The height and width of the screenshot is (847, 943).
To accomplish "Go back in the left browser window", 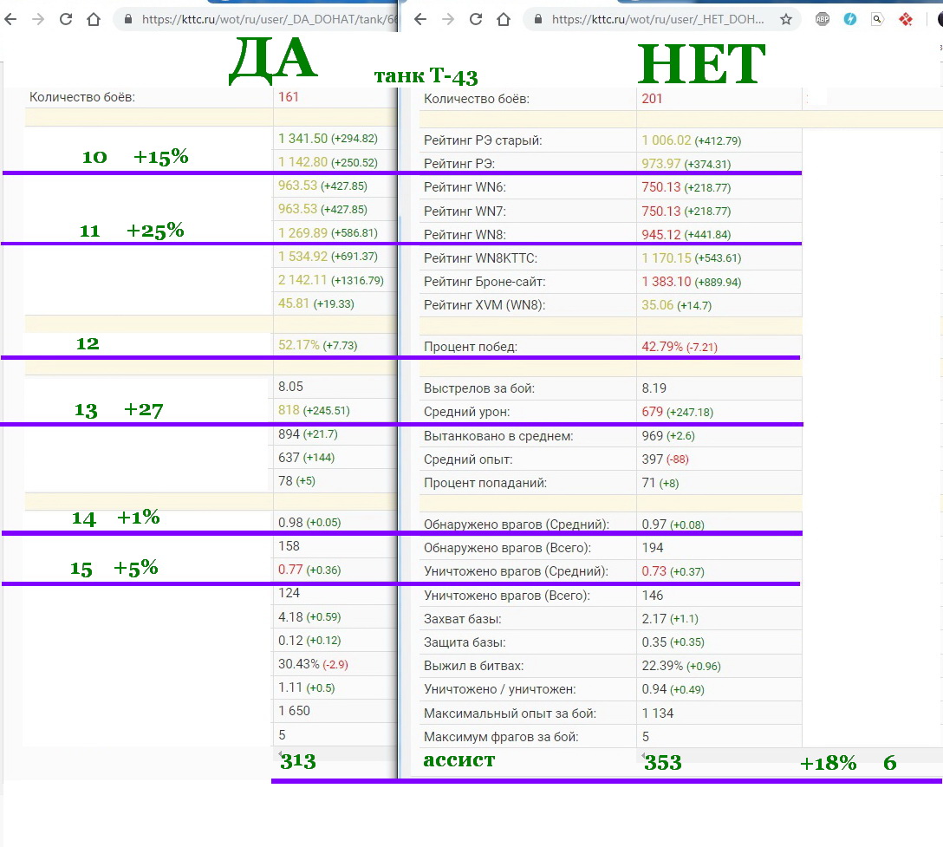I will tap(10, 19).
